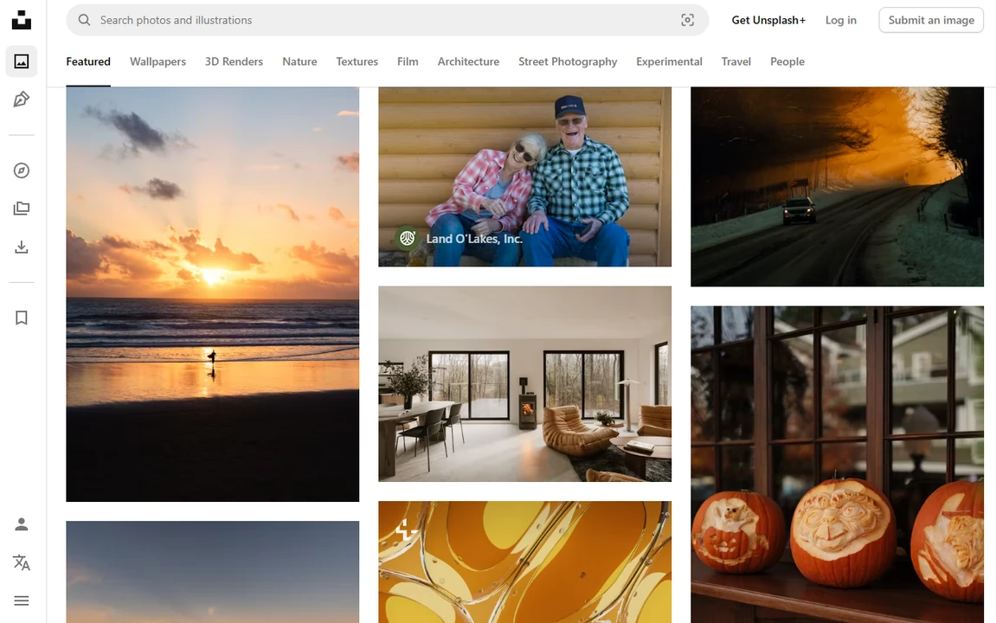Switch to the Wallpapers tab
Viewport: 996px width, 623px height.
157,61
